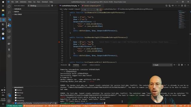
Task: Open the Terminal menu
Action: coord(45,2)
